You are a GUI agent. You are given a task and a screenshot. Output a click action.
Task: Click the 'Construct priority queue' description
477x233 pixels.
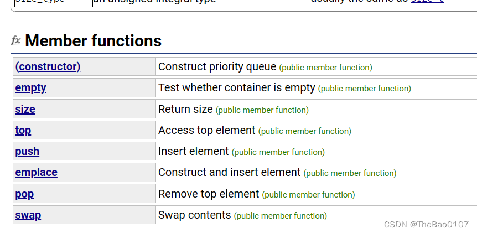coord(217,67)
